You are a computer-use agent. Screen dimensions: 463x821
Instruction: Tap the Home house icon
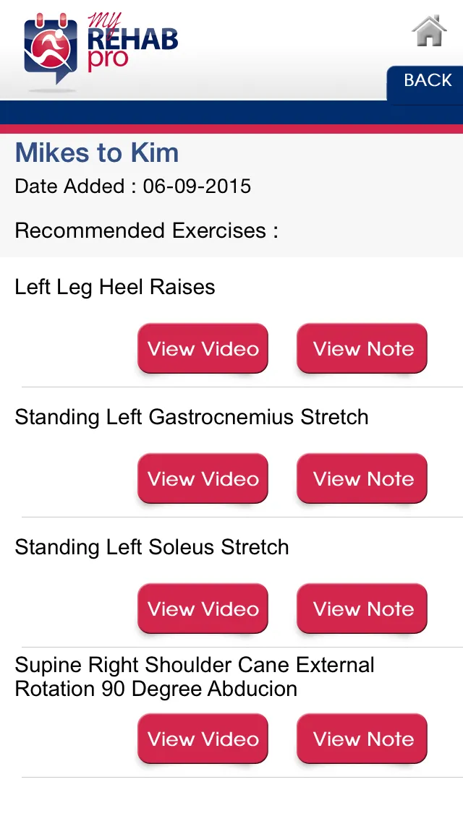[430, 31]
